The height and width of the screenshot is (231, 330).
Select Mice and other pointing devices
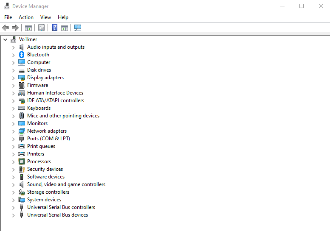pyautogui.click(x=63, y=116)
